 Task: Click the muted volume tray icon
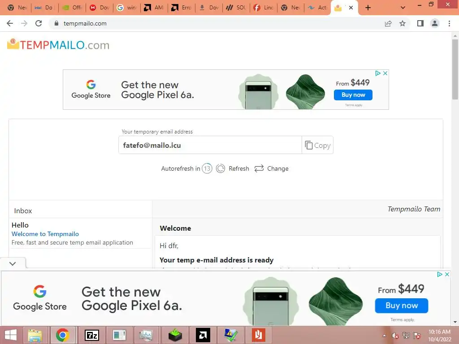tap(395, 336)
